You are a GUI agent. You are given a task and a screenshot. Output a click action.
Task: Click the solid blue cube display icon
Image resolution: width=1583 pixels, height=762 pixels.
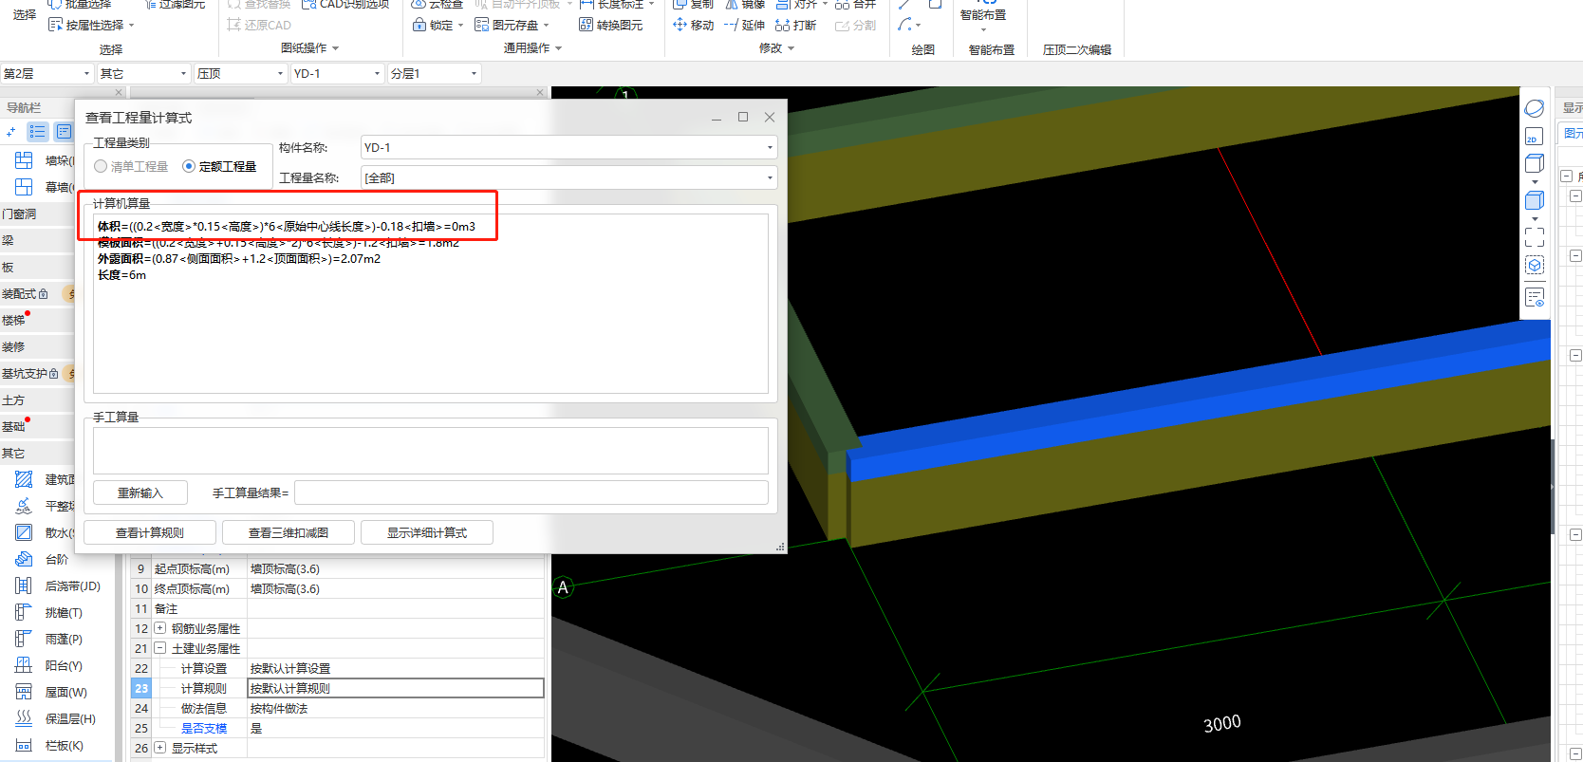tap(1535, 200)
